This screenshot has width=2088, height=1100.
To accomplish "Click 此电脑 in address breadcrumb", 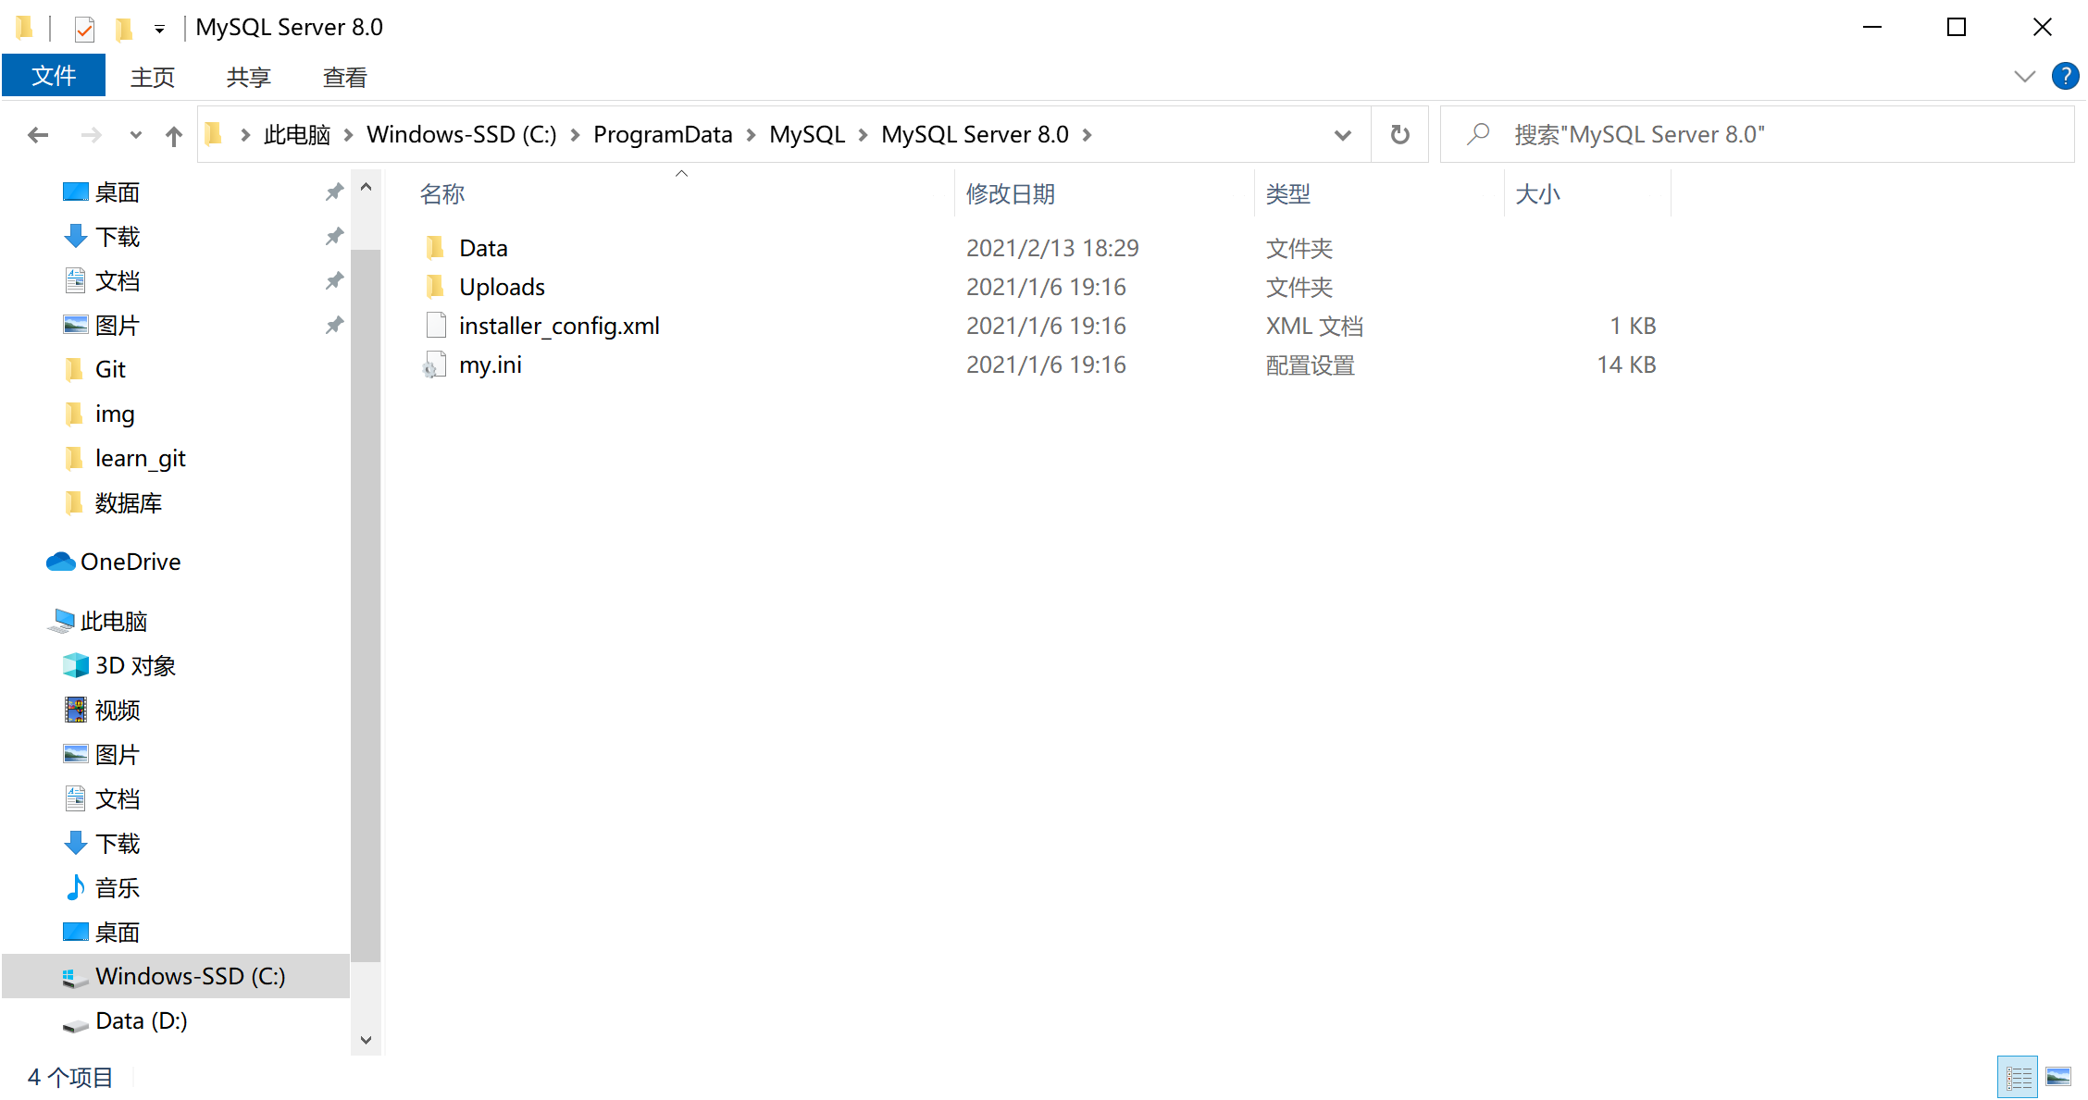I will pyautogui.click(x=297, y=135).
